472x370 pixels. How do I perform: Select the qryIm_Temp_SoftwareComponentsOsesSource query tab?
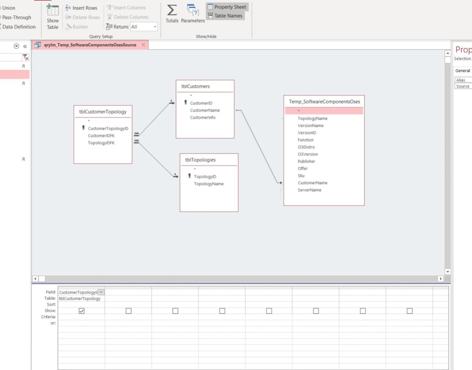point(90,45)
